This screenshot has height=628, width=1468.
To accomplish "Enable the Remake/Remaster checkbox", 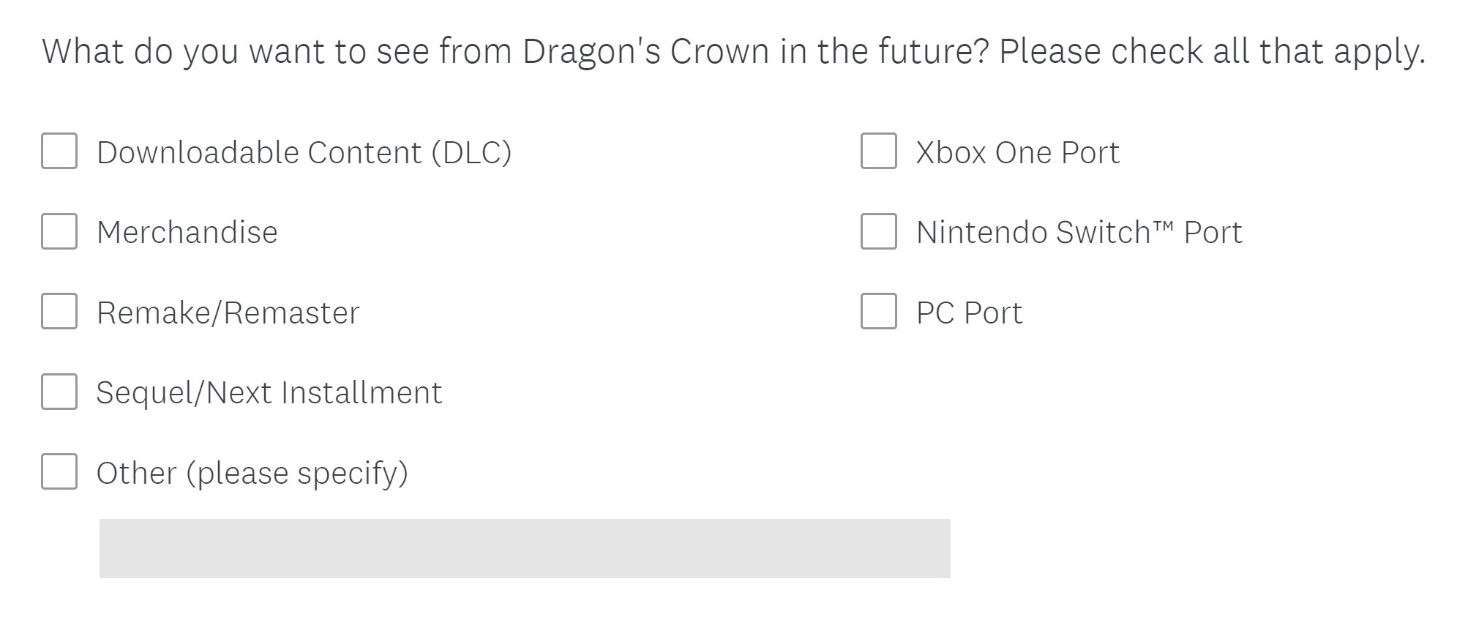I will pos(59,312).
